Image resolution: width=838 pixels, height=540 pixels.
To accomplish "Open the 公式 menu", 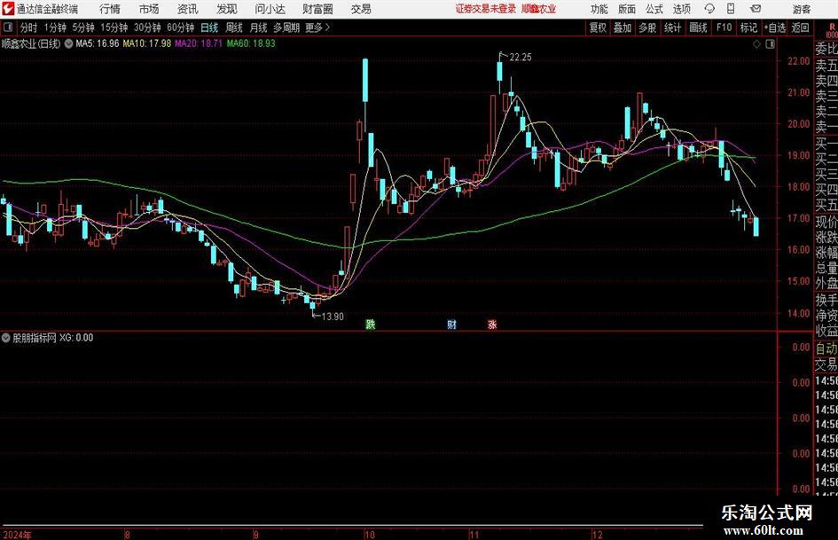I will tap(654, 9).
